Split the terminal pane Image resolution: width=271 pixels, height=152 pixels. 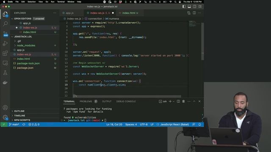click(x=178, y=101)
